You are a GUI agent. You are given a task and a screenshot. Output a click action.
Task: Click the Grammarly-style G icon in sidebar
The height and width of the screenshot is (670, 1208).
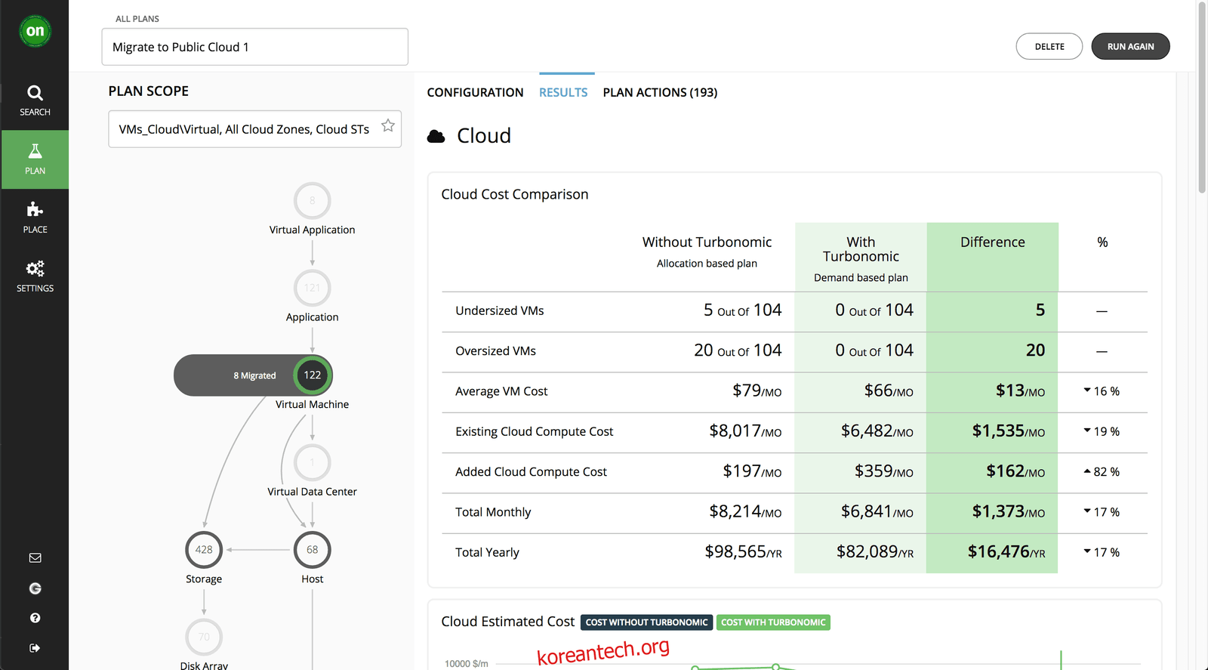coord(35,588)
